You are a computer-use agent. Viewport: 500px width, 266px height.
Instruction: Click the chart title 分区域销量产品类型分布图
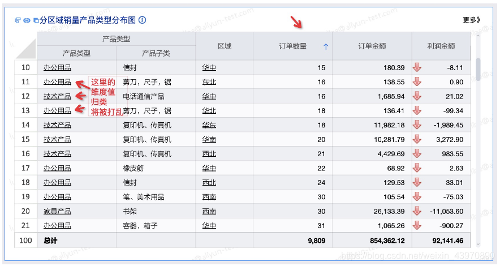tap(88, 20)
